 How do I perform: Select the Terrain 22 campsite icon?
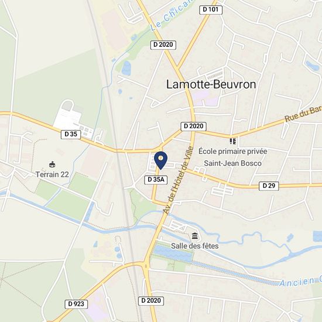pyautogui.click(x=52, y=165)
